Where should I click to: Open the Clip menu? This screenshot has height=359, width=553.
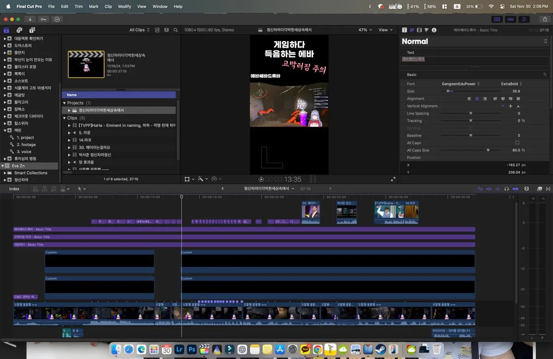click(x=108, y=6)
